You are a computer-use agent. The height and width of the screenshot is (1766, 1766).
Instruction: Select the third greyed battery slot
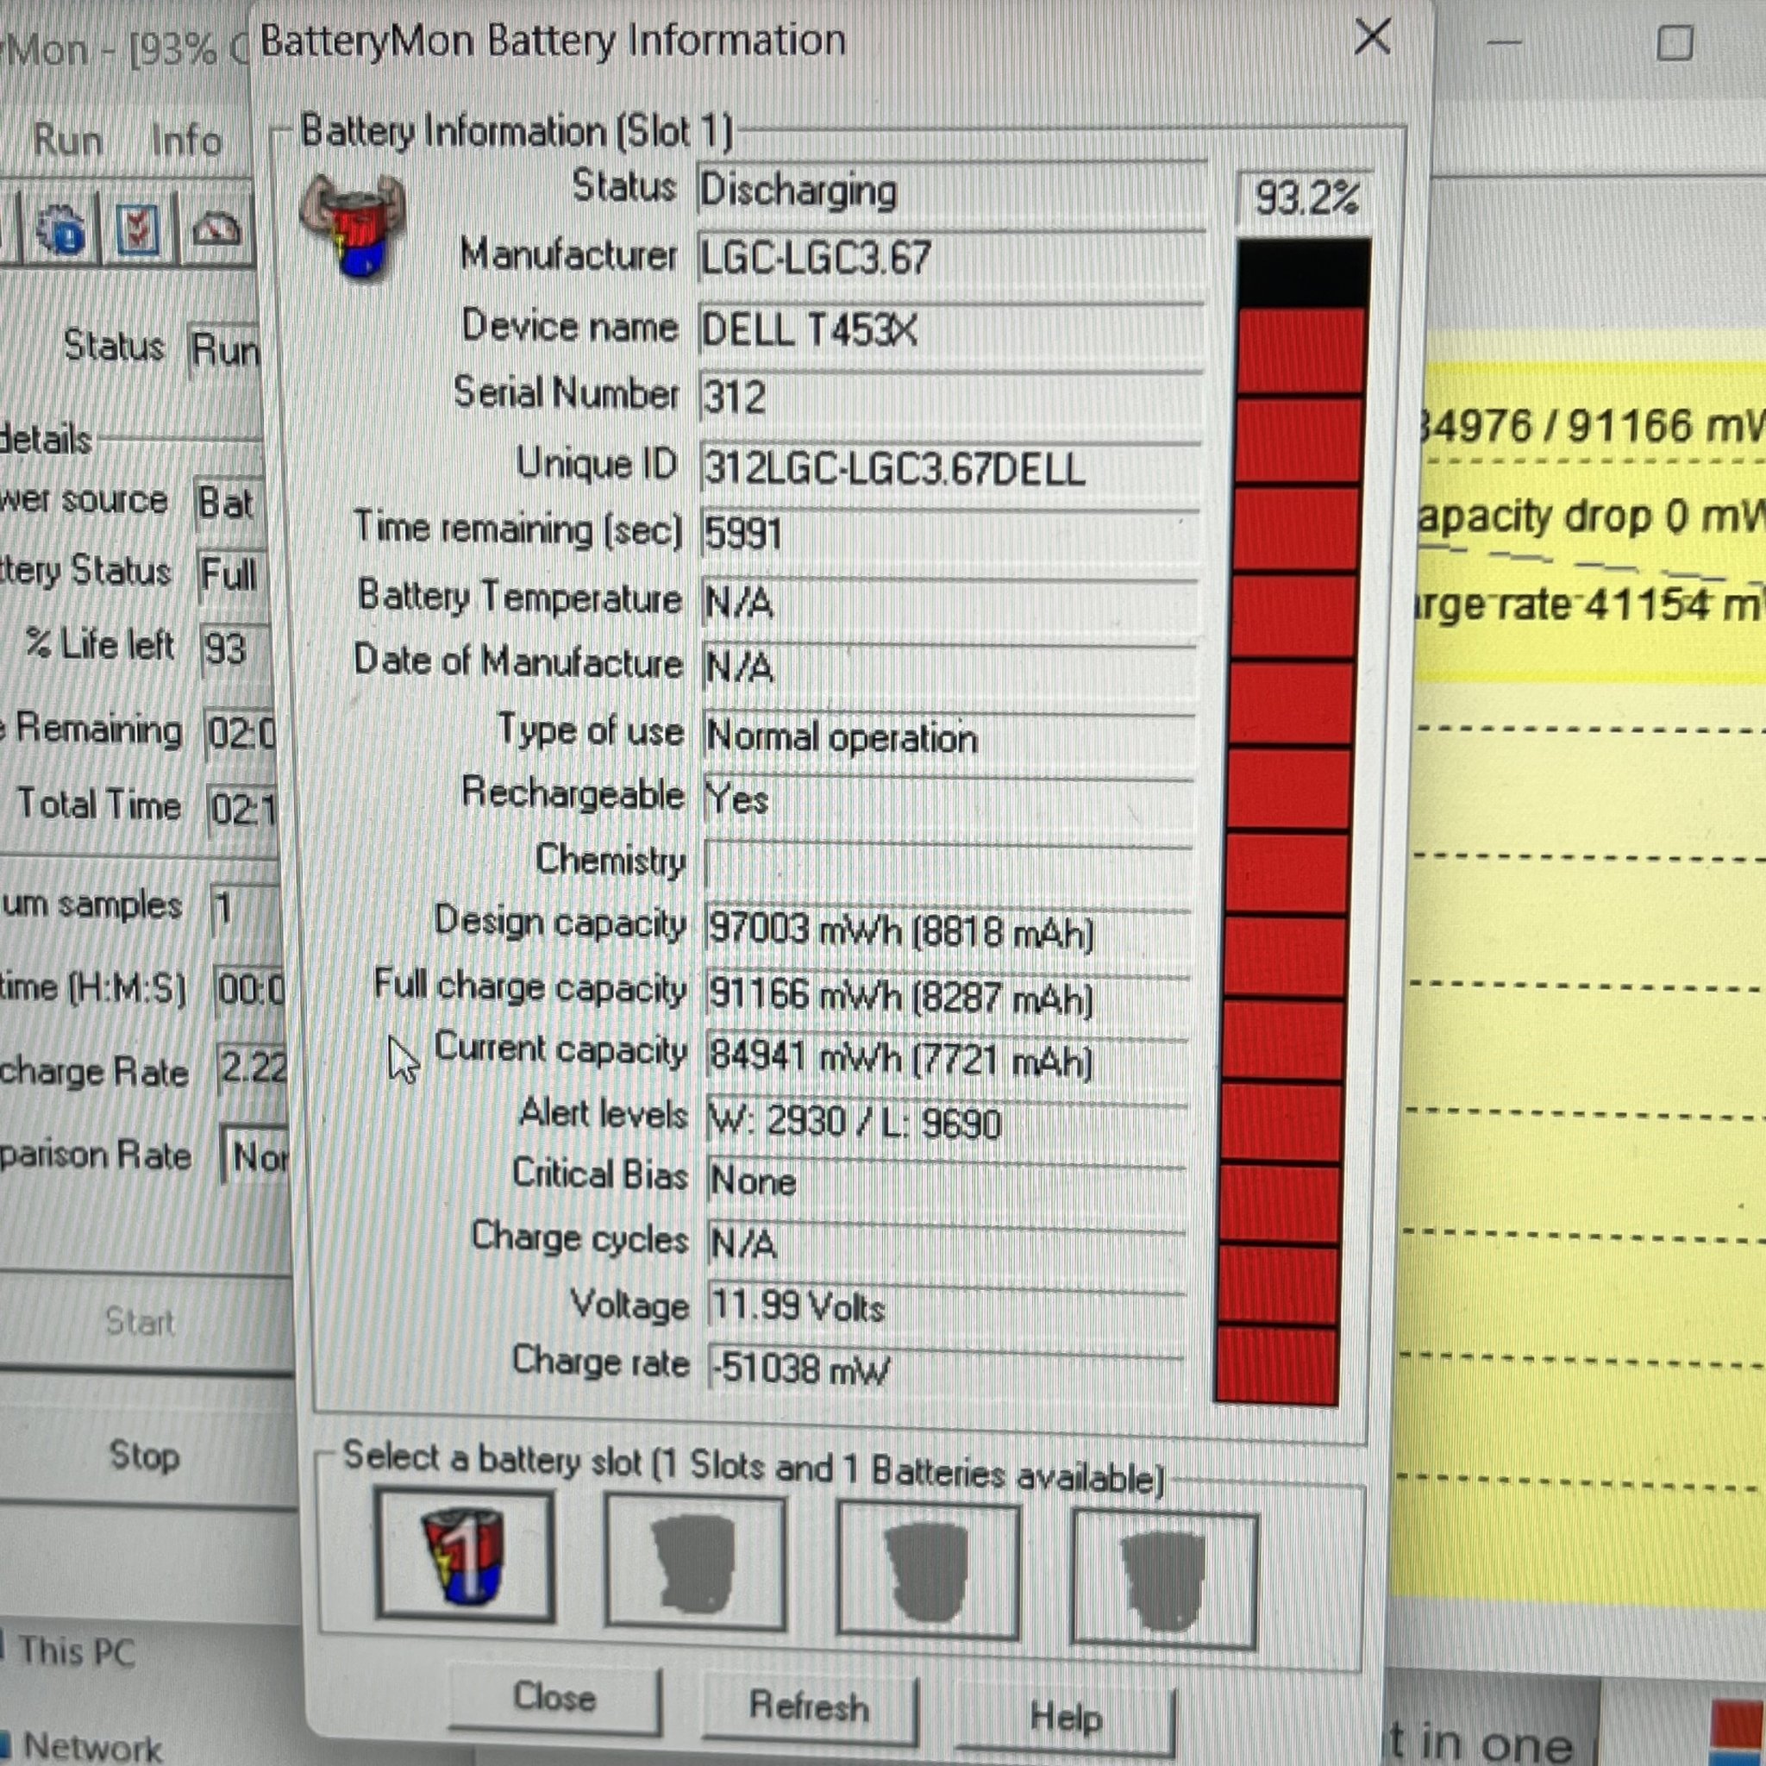928,1569
